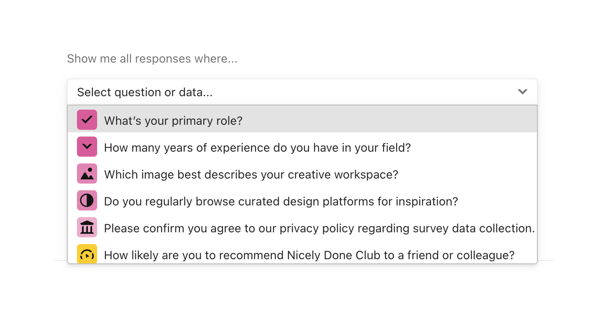
Task: Click the legal building icon
Action: pos(87,227)
